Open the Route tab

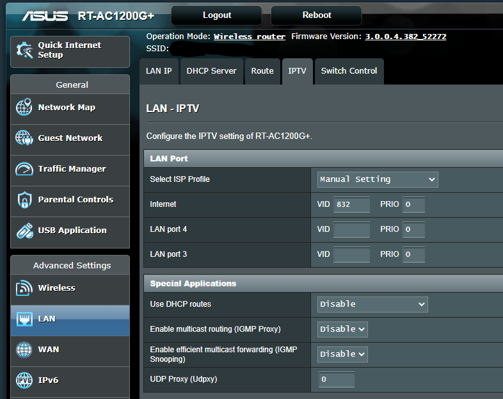pos(262,71)
